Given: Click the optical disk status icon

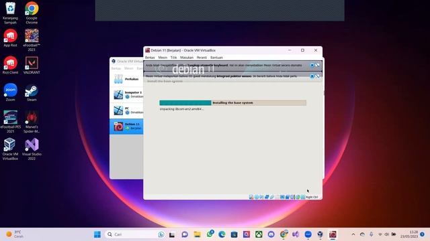Looking at the screenshot, I should (x=257, y=197).
